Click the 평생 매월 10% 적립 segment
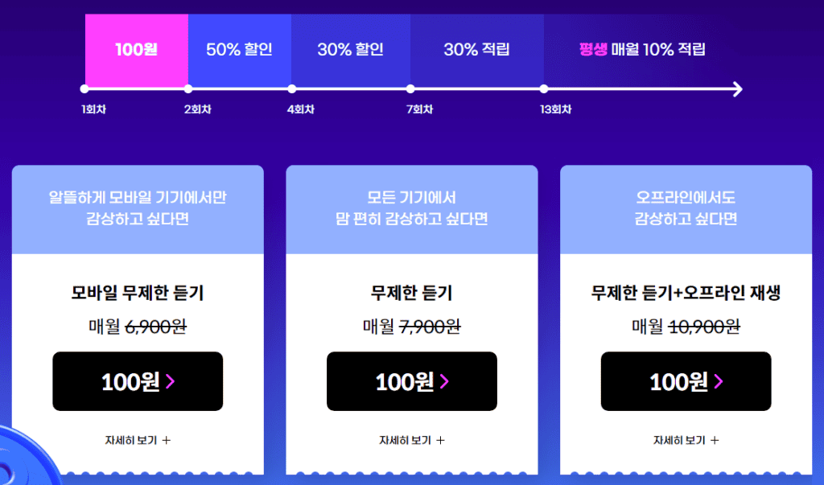Image resolution: width=824 pixels, height=485 pixels. 642,50
